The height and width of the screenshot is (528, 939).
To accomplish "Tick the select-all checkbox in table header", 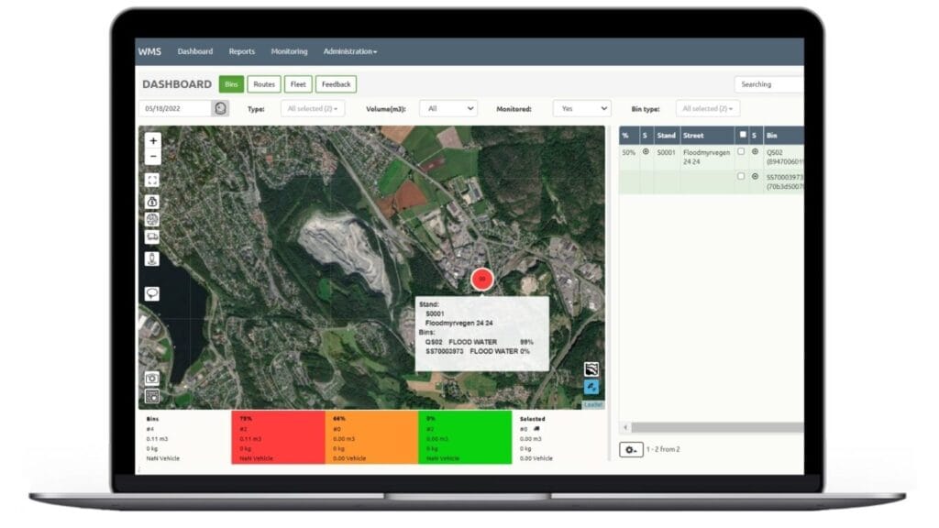I will 743,135.
